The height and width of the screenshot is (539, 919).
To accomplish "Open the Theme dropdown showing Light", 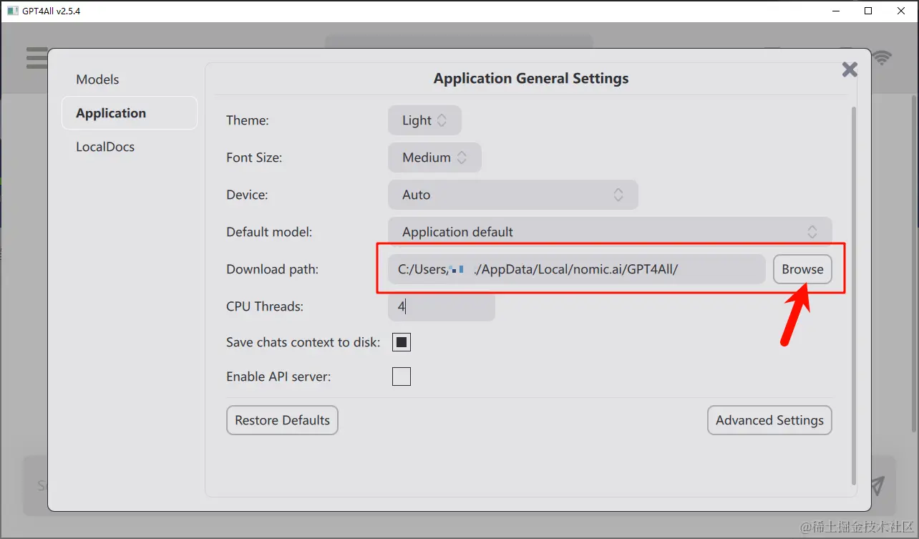I will 424,120.
